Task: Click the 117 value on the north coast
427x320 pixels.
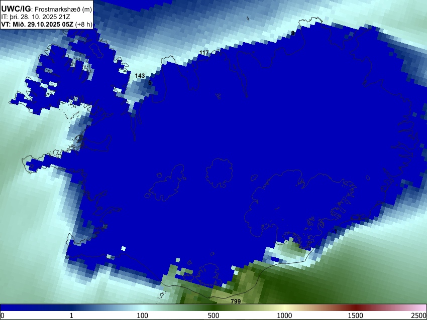Action: pos(204,53)
